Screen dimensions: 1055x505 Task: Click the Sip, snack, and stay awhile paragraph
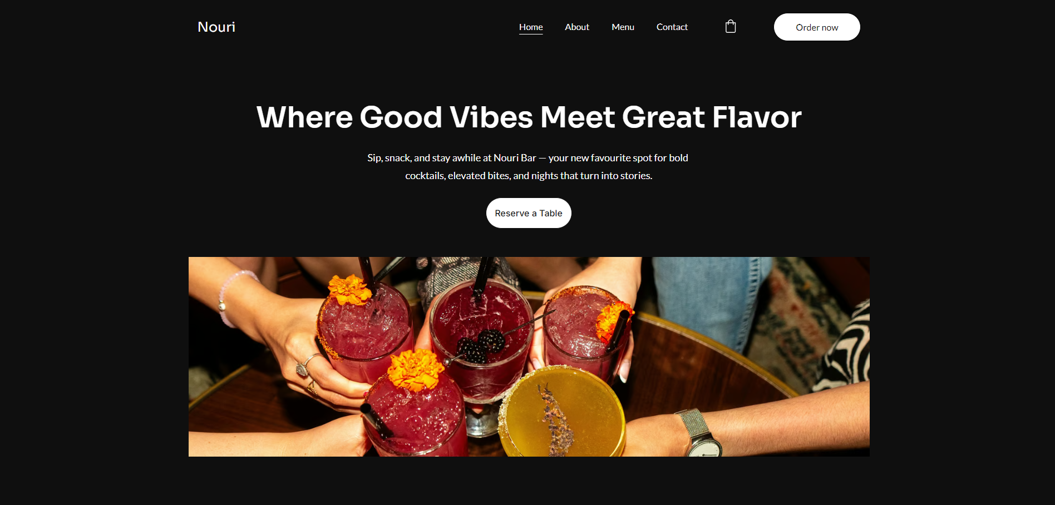click(x=528, y=166)
